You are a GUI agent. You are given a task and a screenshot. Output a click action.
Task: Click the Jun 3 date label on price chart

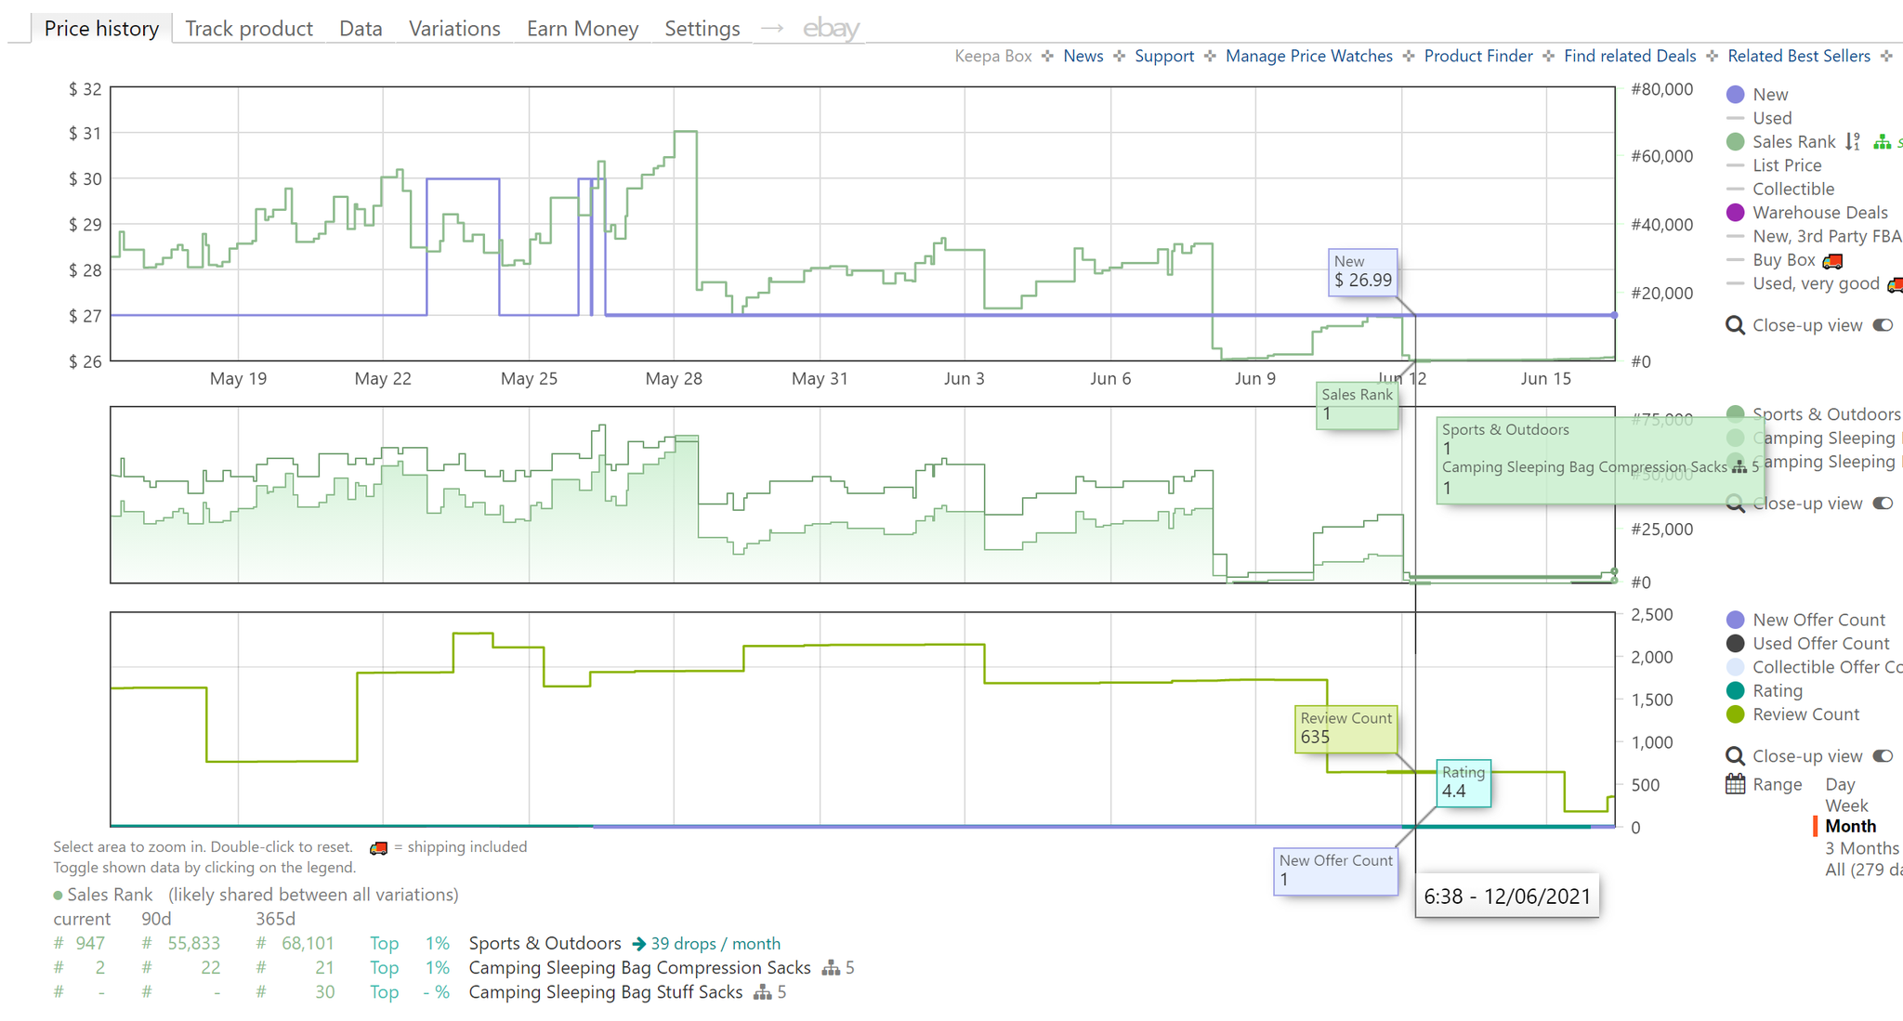click(965, 378)
